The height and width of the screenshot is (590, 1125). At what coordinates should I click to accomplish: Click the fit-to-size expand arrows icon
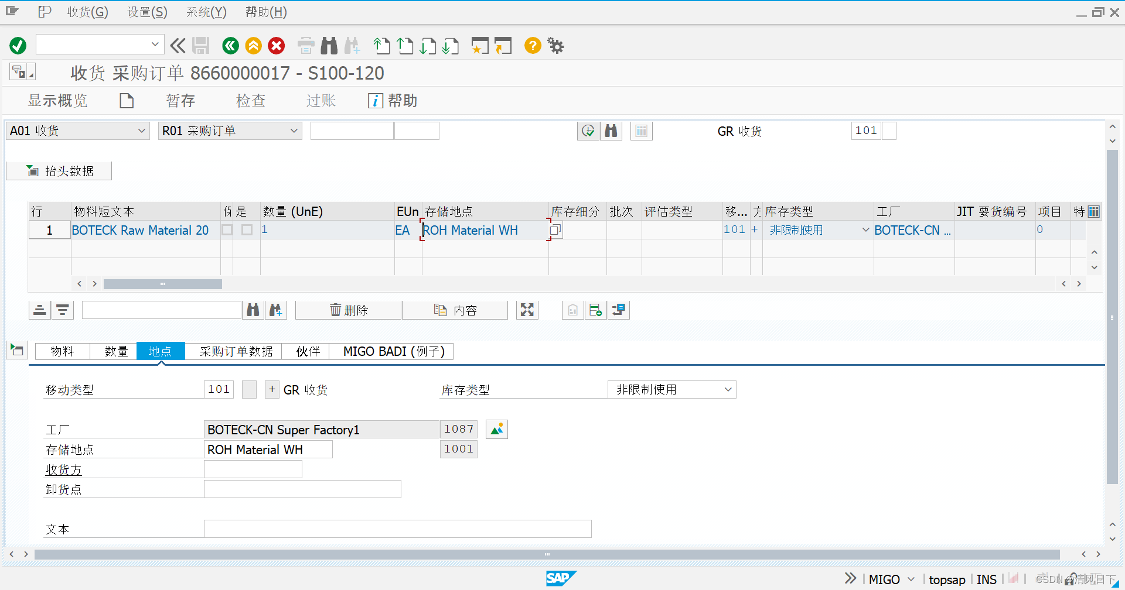(527, 310)
